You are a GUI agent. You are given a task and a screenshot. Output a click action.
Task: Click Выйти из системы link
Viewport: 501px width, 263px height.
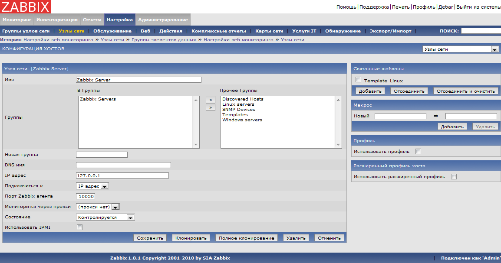coord(478,7)
